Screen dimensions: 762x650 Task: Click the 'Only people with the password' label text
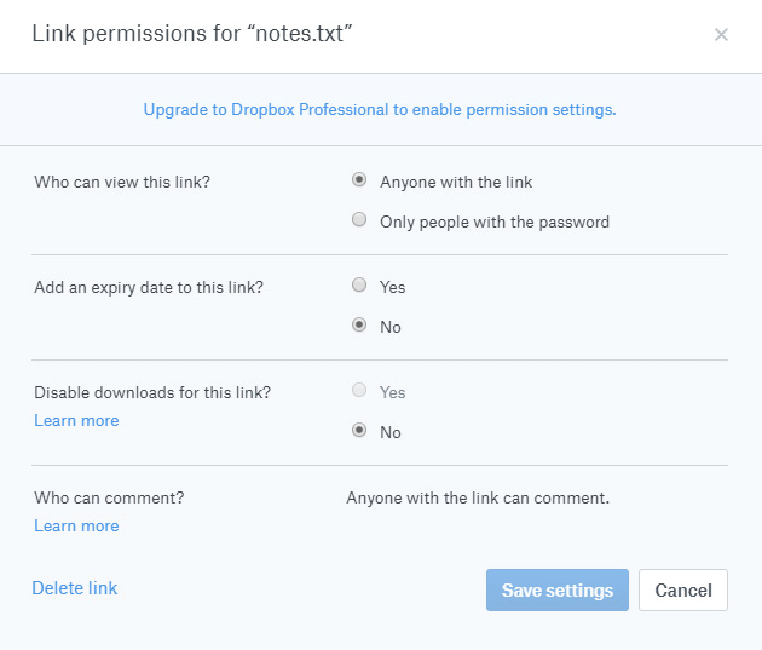[494, 222]
